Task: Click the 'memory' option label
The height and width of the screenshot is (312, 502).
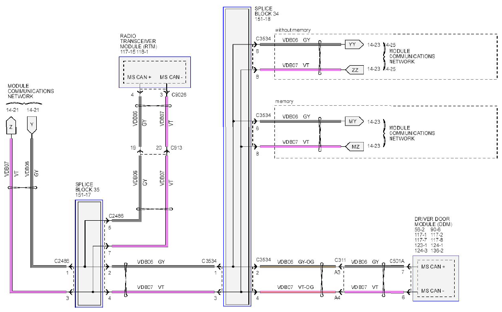Action: 284,101
